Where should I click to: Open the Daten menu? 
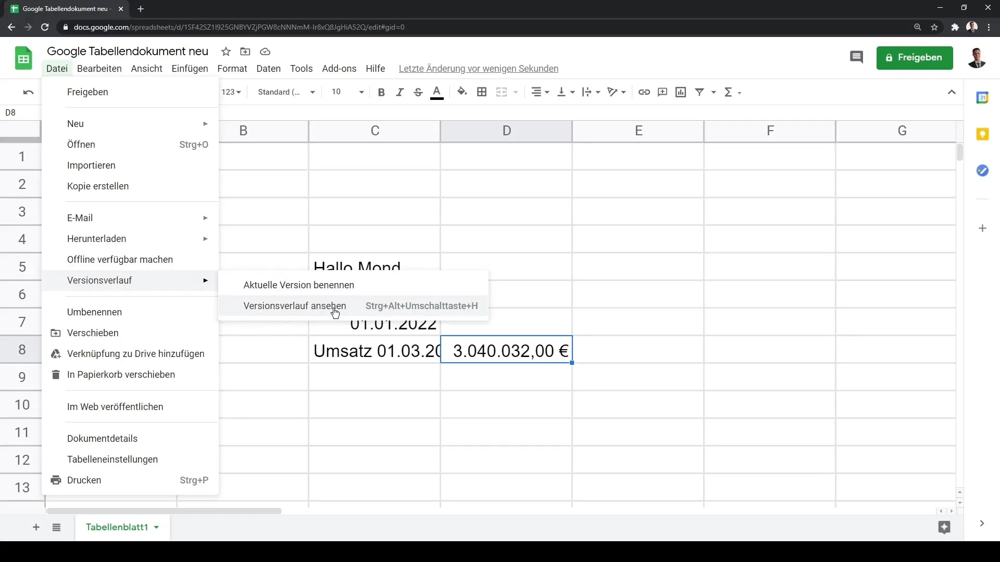[x=268, y=69]
